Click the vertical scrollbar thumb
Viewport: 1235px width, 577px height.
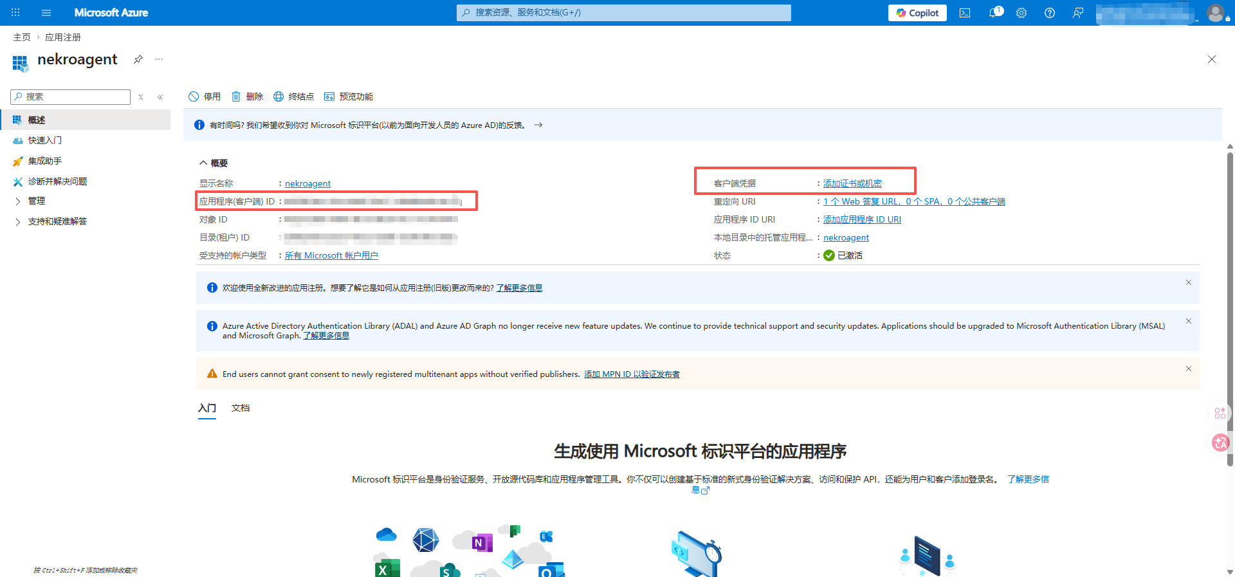click(1230, 309)
